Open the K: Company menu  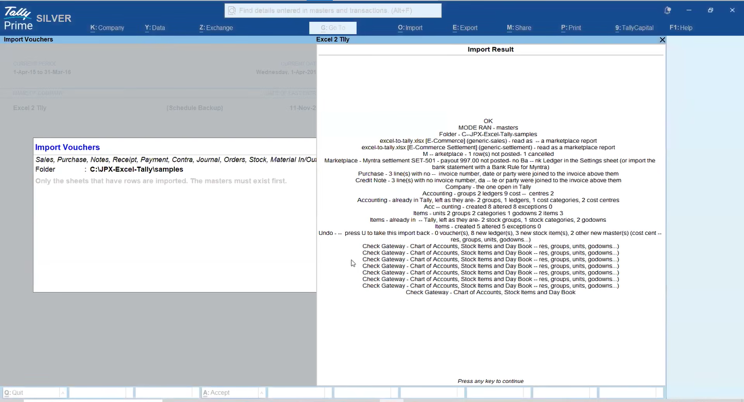click(107, 28)
